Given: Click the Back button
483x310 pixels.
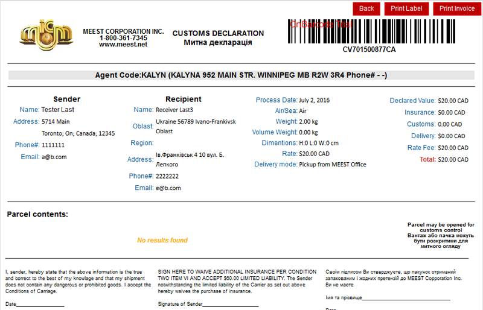Looking at the screenshot, I should tap(366, 8).
